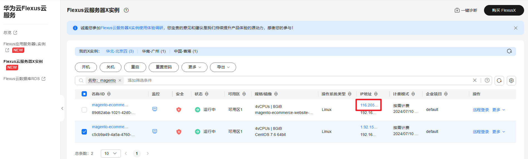The image size is (528, 159).
Task: Click IP address 1.92.15...
Action: tap(369, 127)
